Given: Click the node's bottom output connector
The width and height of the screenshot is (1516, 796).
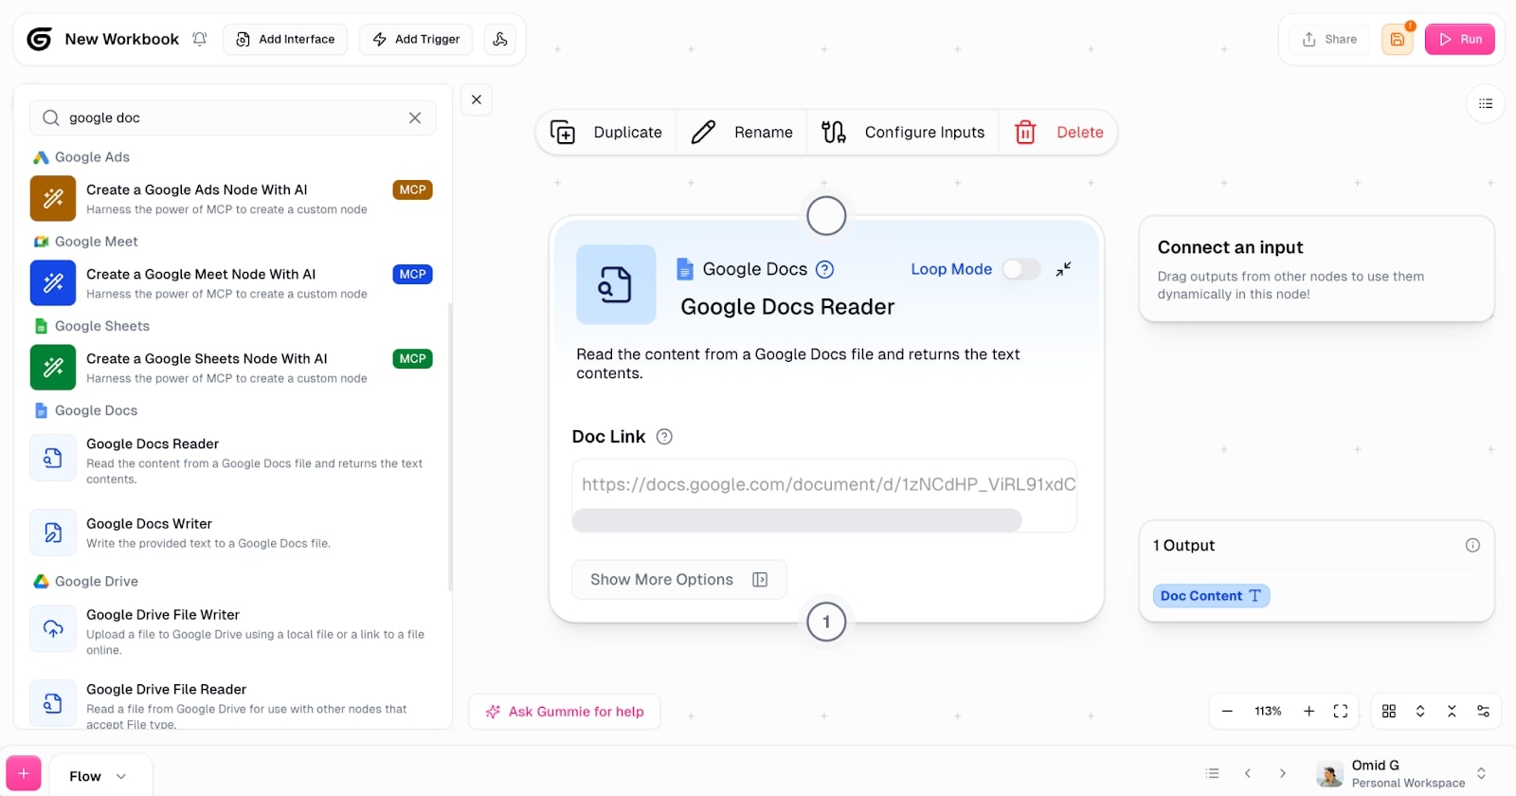Looking at the screenshot, I should [826, 622].
